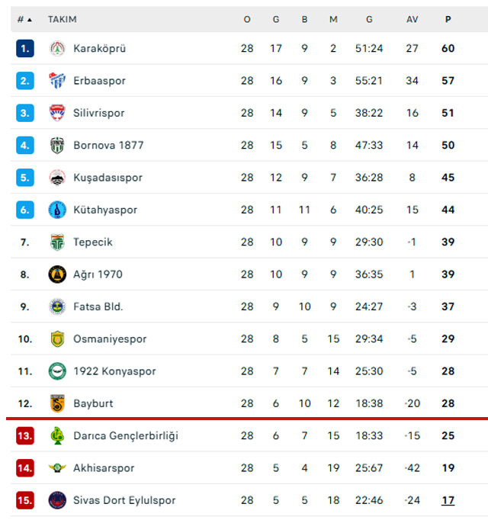Click the Bayburt club crest
Viewport: 488px width, 520px height.
point(57,403)
